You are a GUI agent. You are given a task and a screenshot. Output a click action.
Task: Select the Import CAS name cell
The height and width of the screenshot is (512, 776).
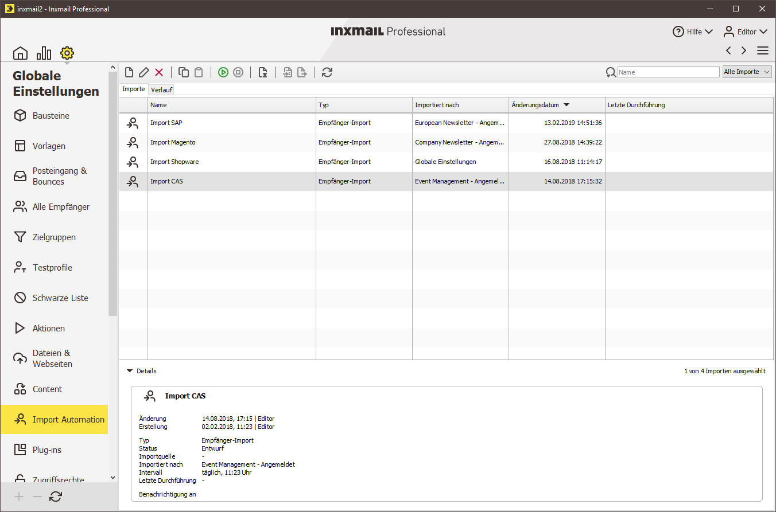point(232,181)
